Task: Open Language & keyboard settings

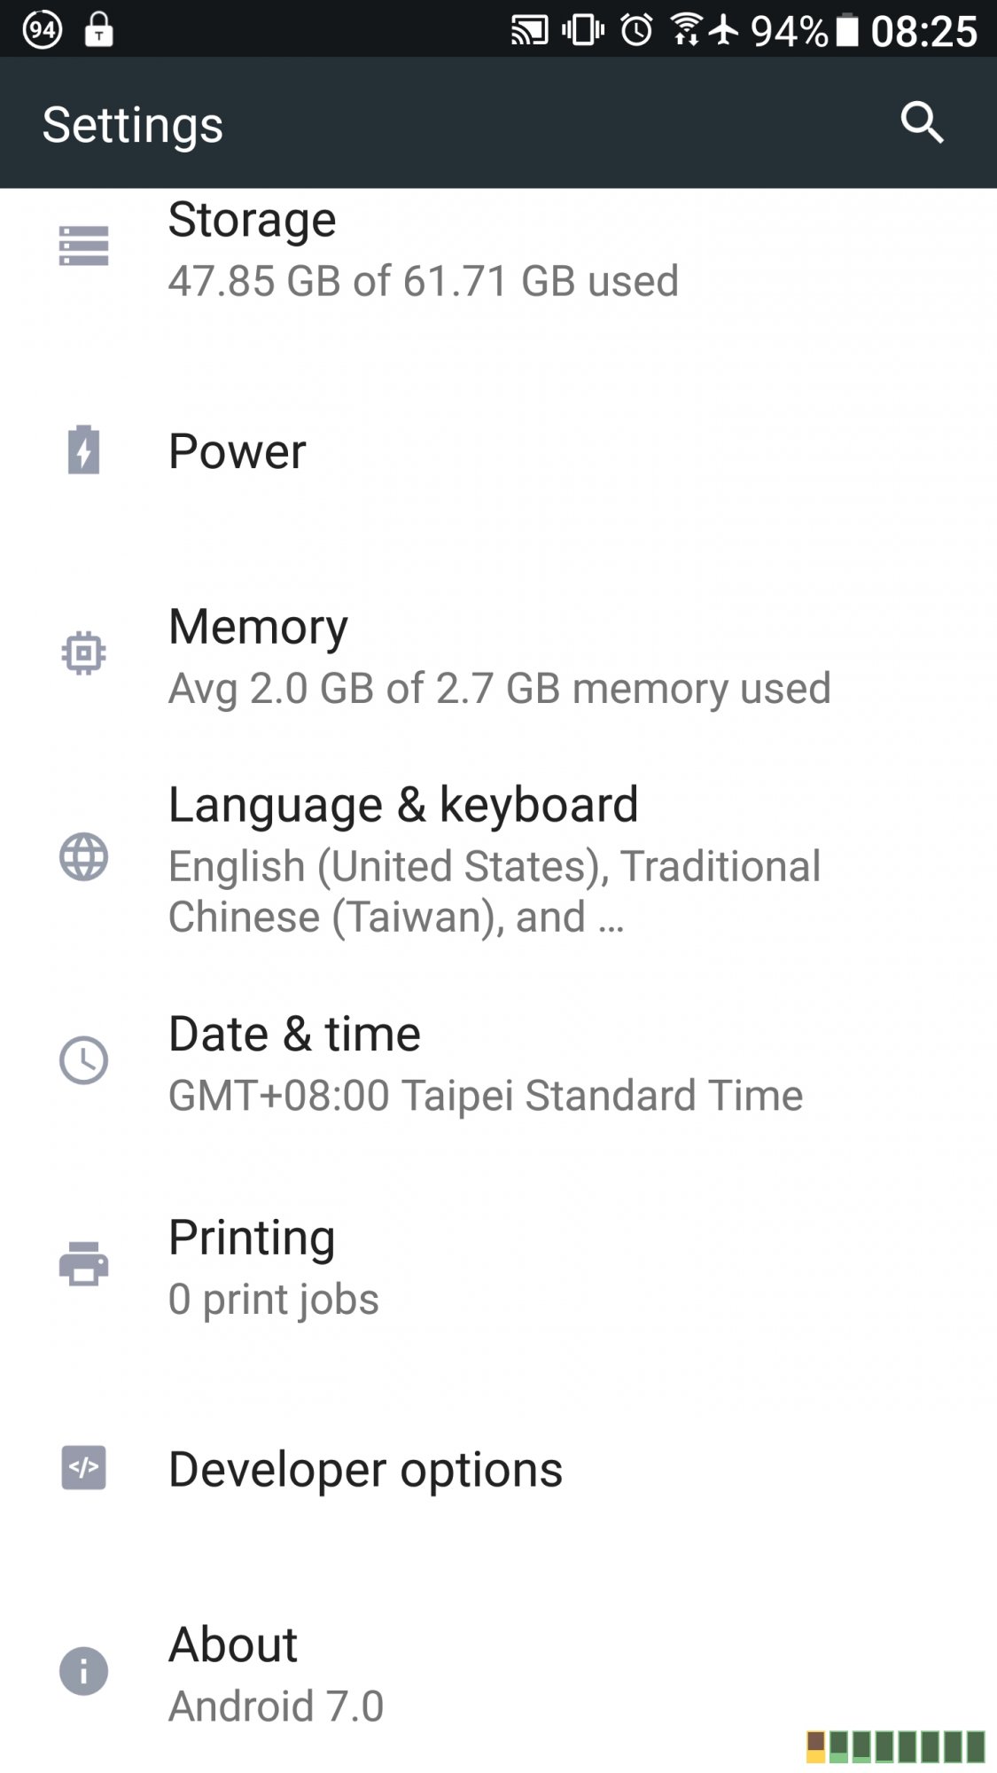Action: click(493, 857)
